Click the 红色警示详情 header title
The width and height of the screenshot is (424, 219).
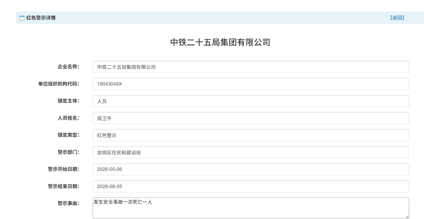[x=41, y=18]
